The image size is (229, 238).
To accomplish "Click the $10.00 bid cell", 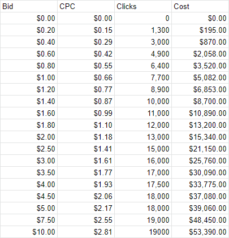I will pyautogui.click(x=29, y=232).
